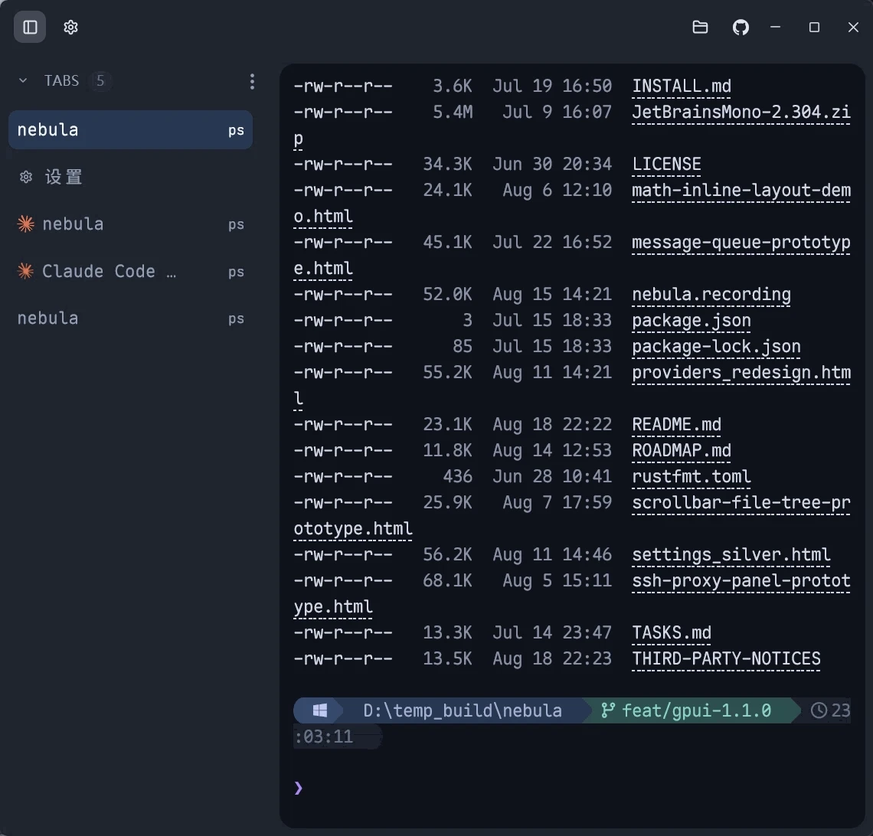Open the folder icon in the title bar

[x=700, y=28]
